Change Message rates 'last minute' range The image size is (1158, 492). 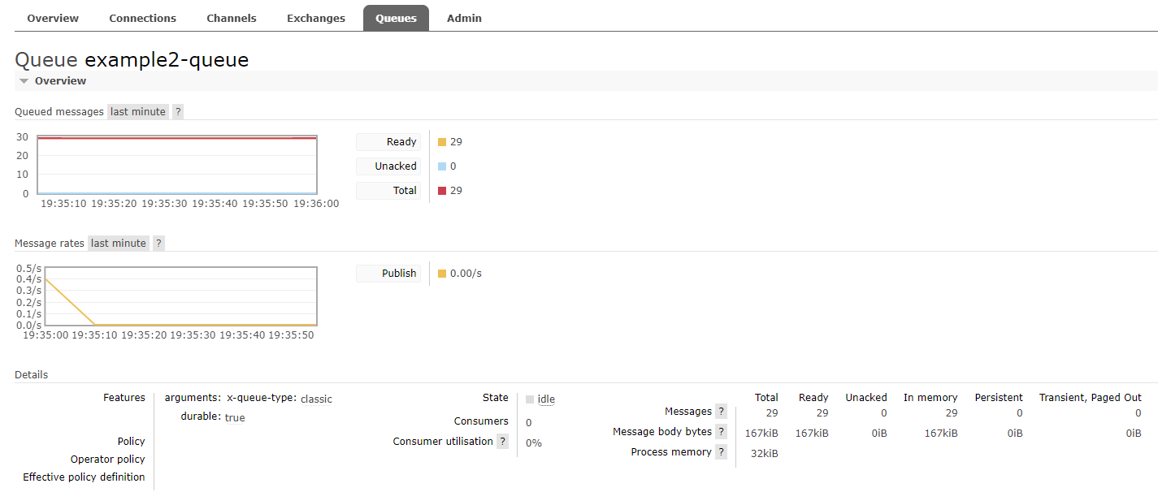point(119,244)
